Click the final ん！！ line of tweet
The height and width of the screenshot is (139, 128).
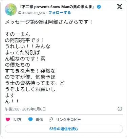tap(12, 102)
